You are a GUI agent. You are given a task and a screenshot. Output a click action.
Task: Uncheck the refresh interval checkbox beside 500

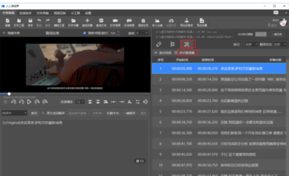click(x=84, y=33)
